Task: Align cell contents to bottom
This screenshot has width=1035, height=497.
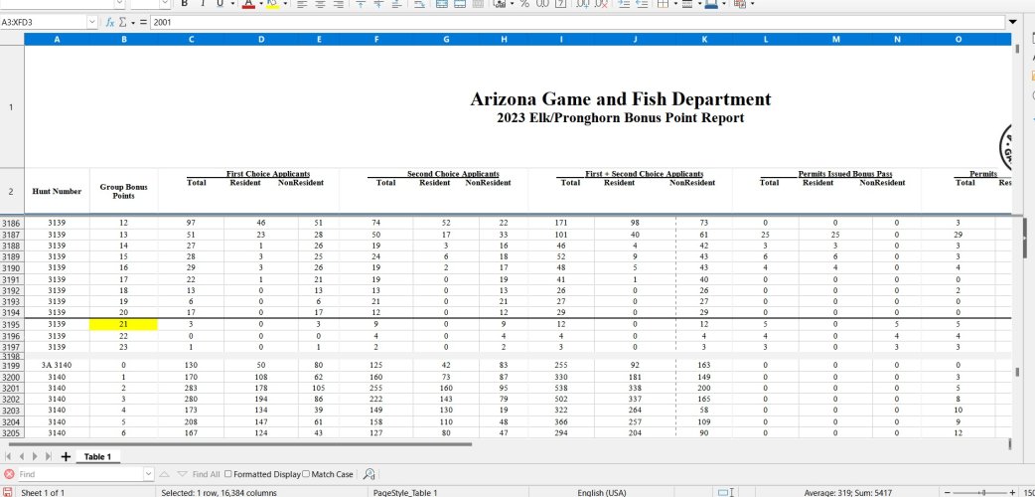Action: pyautogui.click(x=396, y=3)
